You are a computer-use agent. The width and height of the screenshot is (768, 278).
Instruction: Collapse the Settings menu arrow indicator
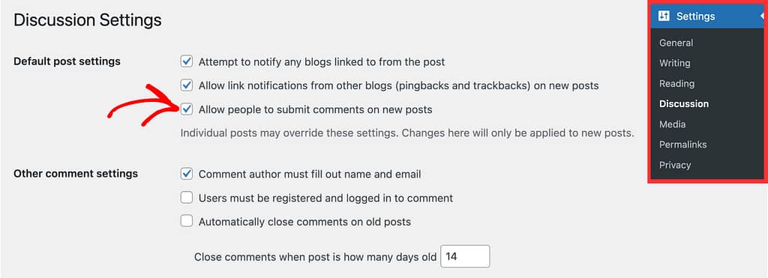point(762,16)
